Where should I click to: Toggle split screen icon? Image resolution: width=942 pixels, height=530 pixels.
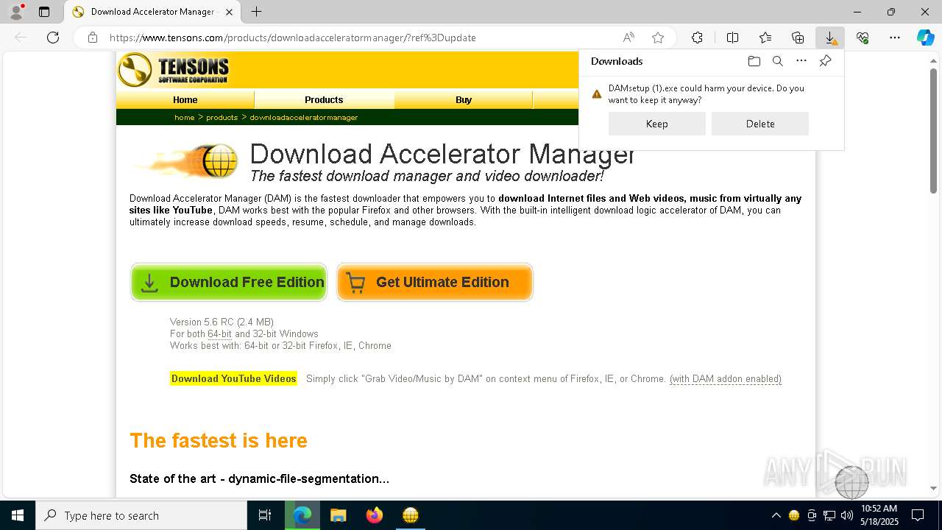[x=732, y=38]
